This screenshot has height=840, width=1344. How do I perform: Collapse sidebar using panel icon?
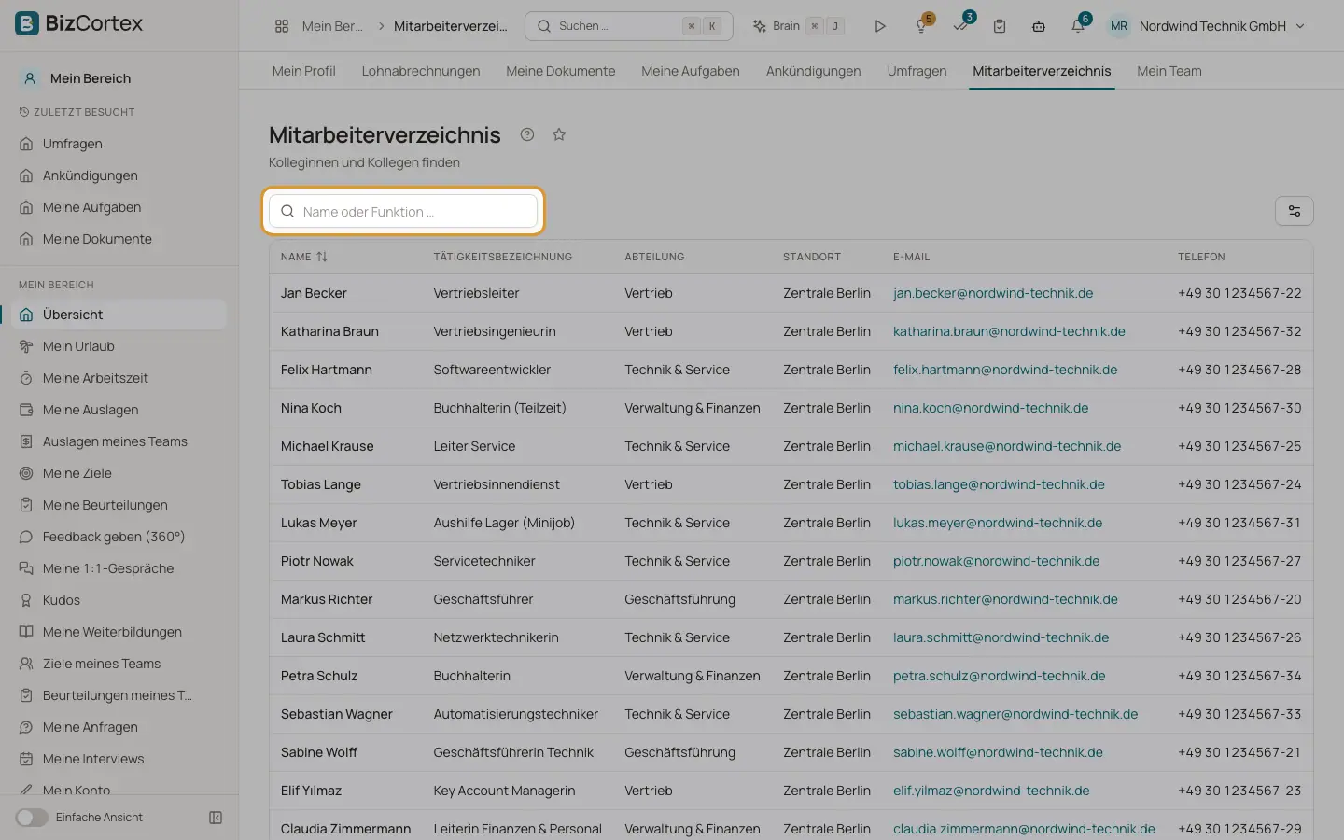(216, 818)
